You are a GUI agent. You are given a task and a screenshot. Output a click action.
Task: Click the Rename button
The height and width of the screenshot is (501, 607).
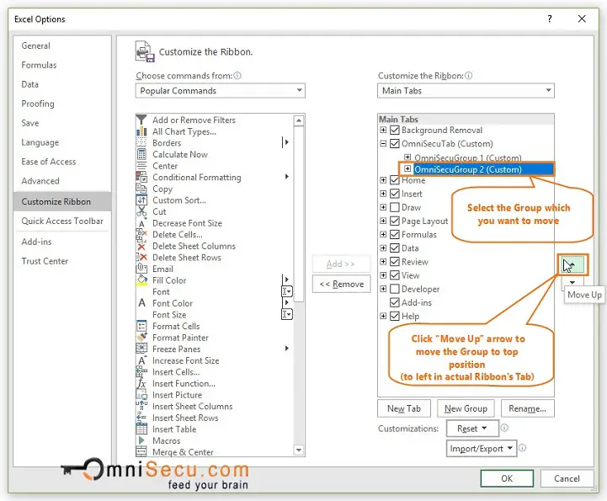pos(527,408)
